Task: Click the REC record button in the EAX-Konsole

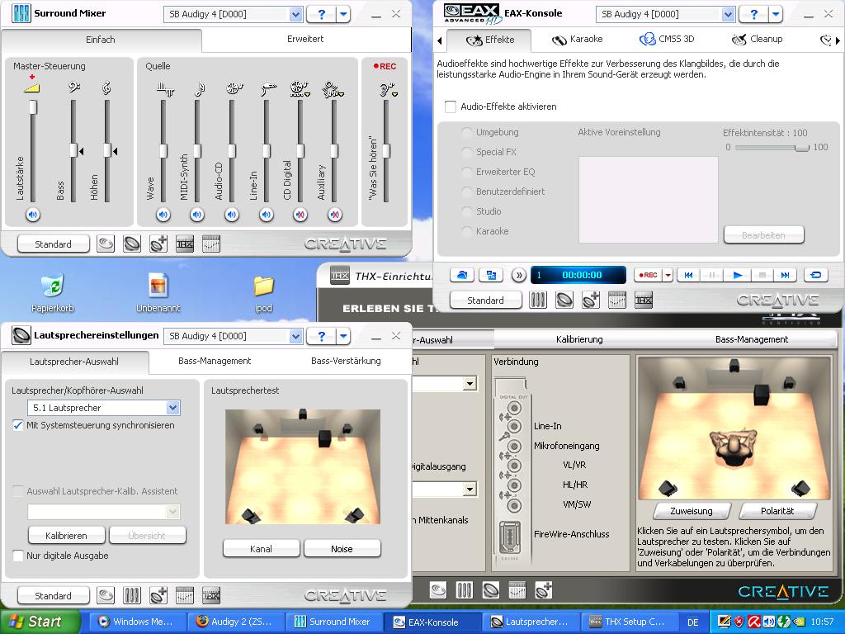Action: pyautogui.click(x=648, y=275)
